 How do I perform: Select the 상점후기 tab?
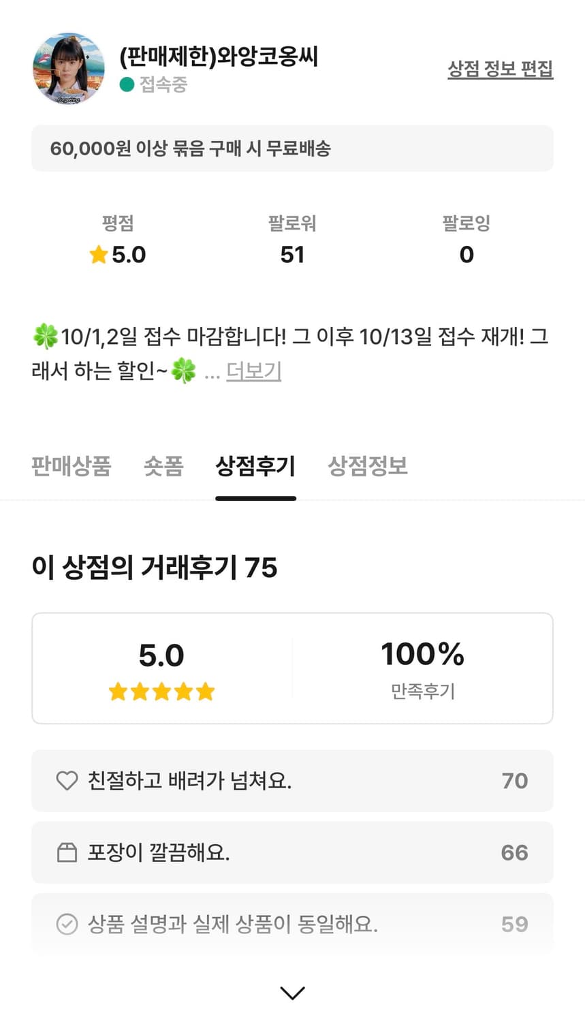(x=255, y=466)
